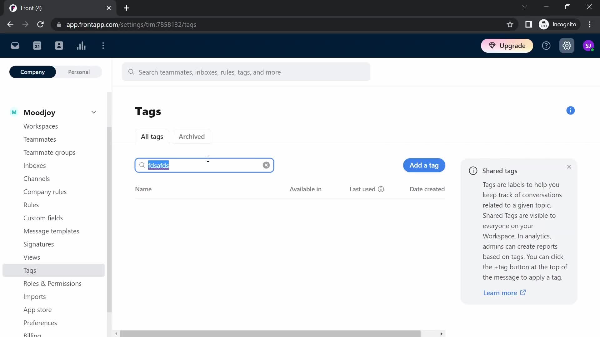Open Chrome side panel icon
The height and width of the screenshot is (337, 600).
[x=529, y=24]
